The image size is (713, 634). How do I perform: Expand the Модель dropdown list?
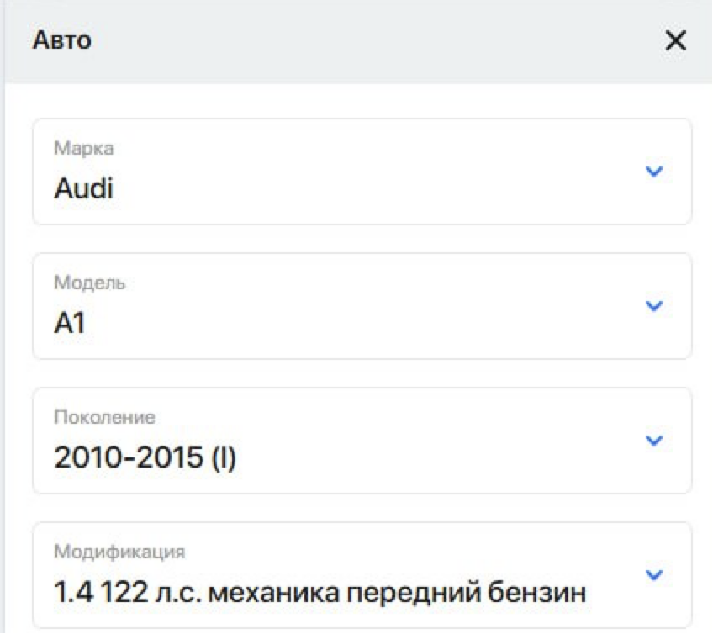(362, 306)
